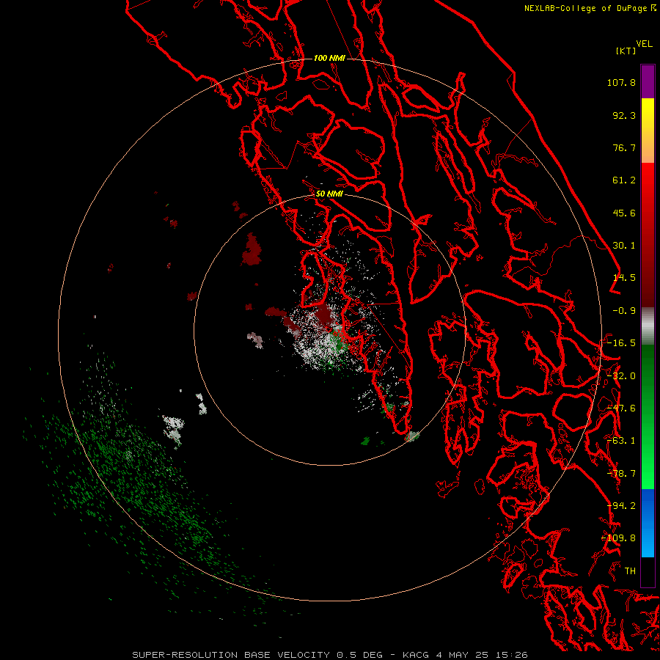The image size is (660, 660).
Task: Click the -0.9 velocity scale value
Action: pyautogui.click(x=624, y=311)
